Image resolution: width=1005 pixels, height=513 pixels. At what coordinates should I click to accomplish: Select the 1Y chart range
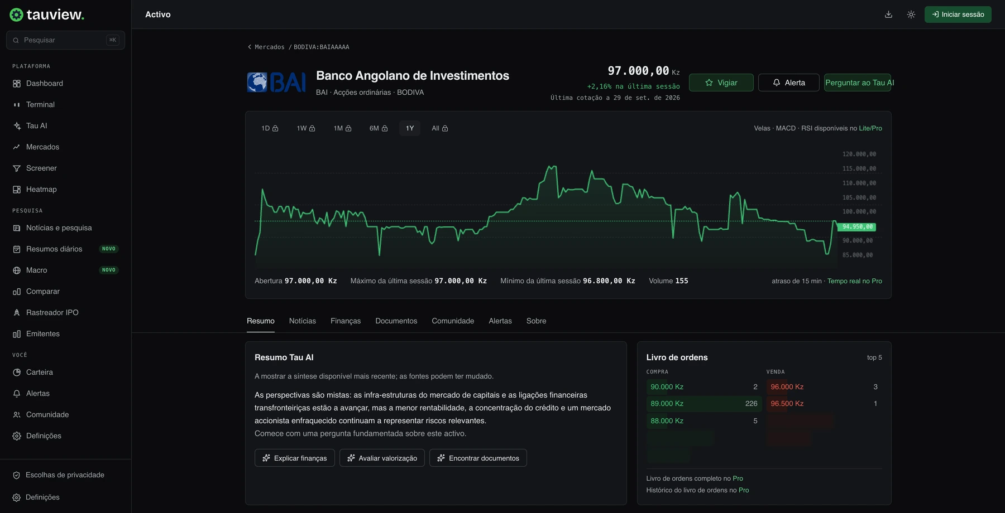tap(410, 128)
